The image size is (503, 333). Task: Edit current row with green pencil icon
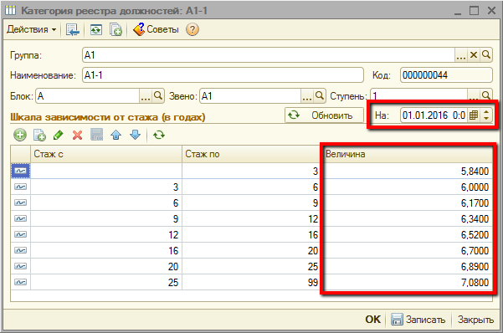59,135
